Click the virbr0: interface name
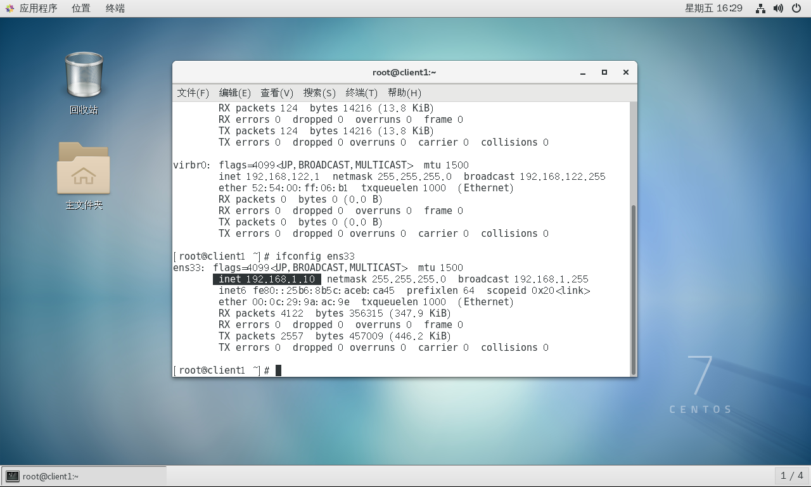This screenshot has height=487, width=811. 191,165
